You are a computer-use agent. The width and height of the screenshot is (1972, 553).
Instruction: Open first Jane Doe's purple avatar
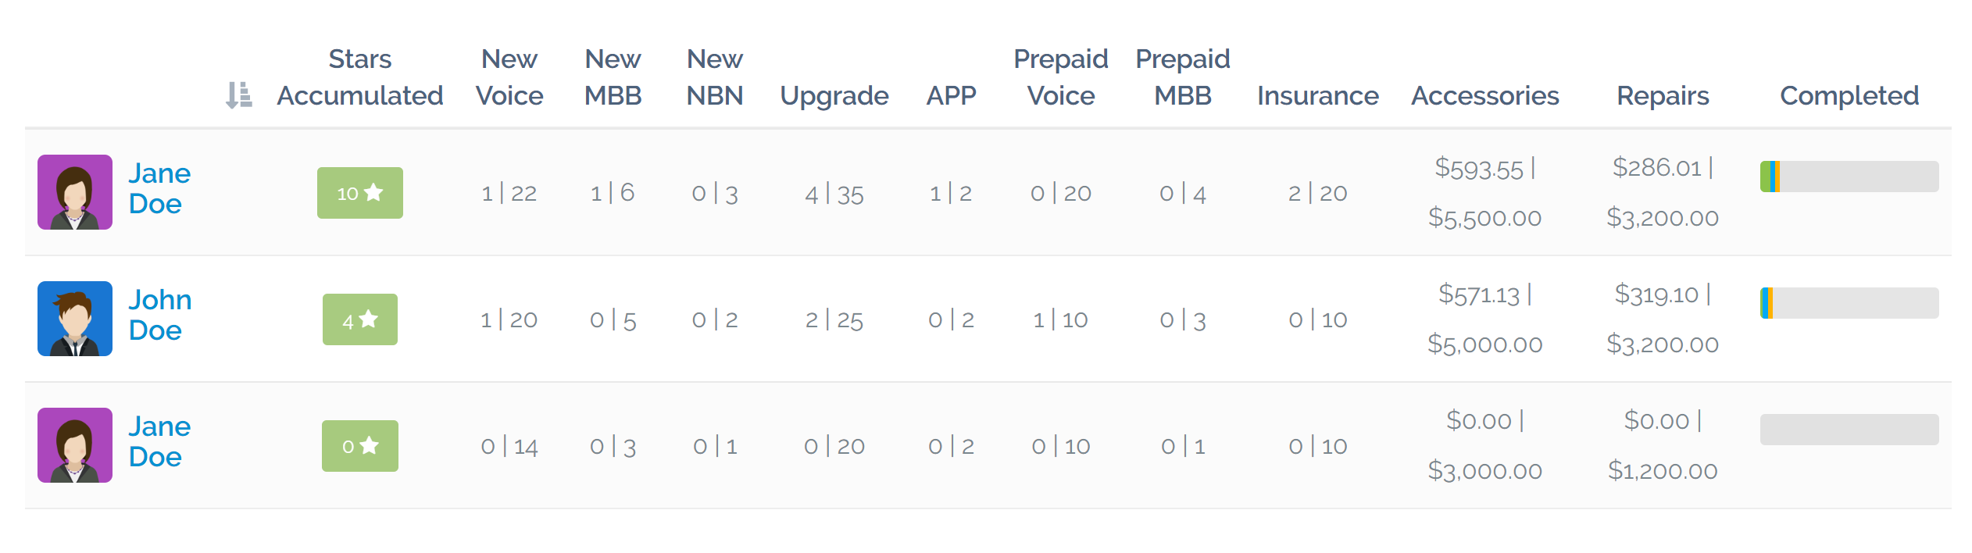point(75,192)
